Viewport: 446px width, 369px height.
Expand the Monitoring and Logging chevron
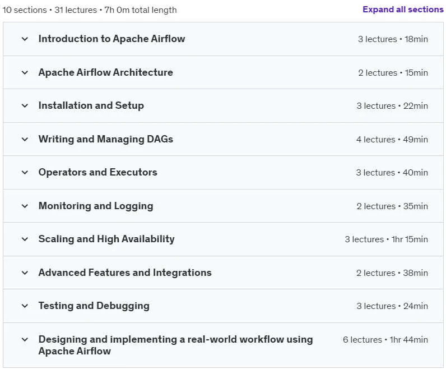click(x=25, y=206)
